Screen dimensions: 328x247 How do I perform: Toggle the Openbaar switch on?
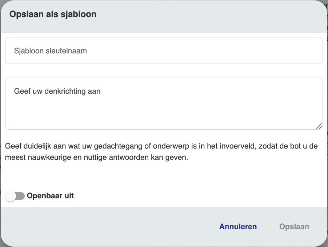click(15, 196)
